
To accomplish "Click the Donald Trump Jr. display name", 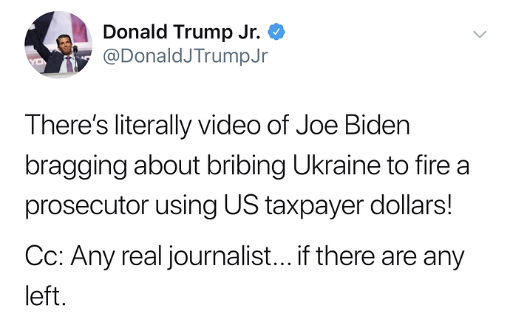I will coord(184,32).
